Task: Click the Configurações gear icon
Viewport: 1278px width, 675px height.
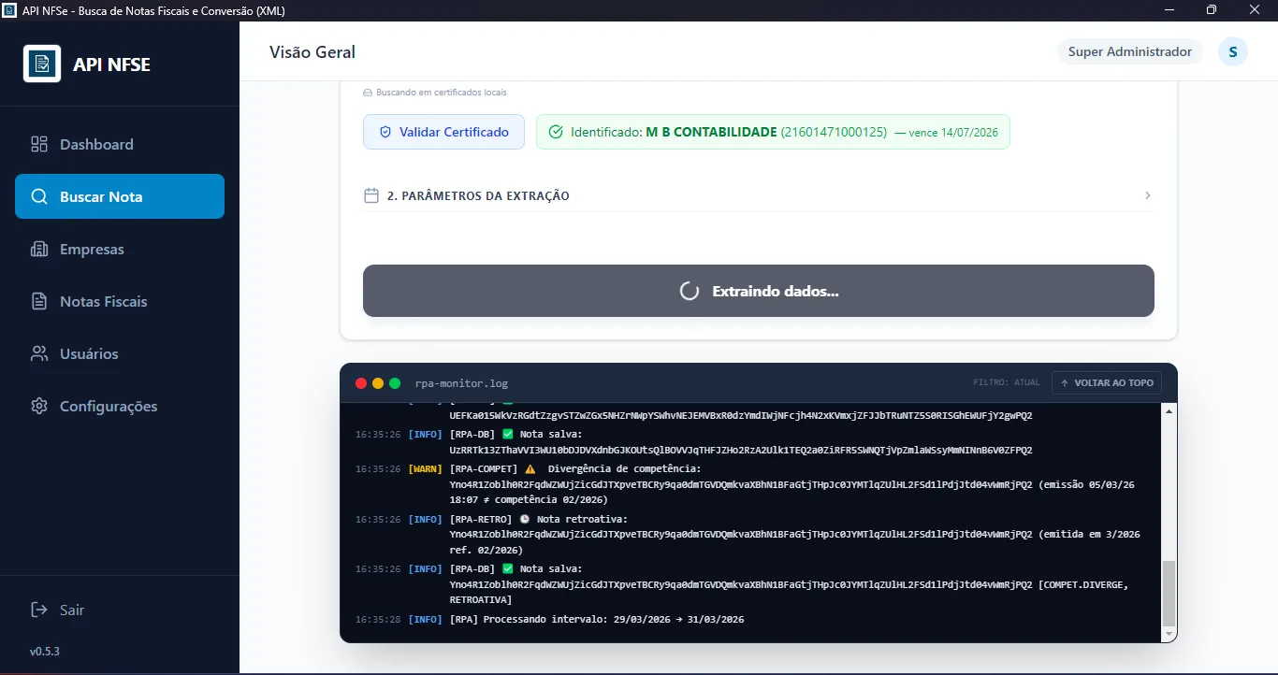Action: point(39,406)
